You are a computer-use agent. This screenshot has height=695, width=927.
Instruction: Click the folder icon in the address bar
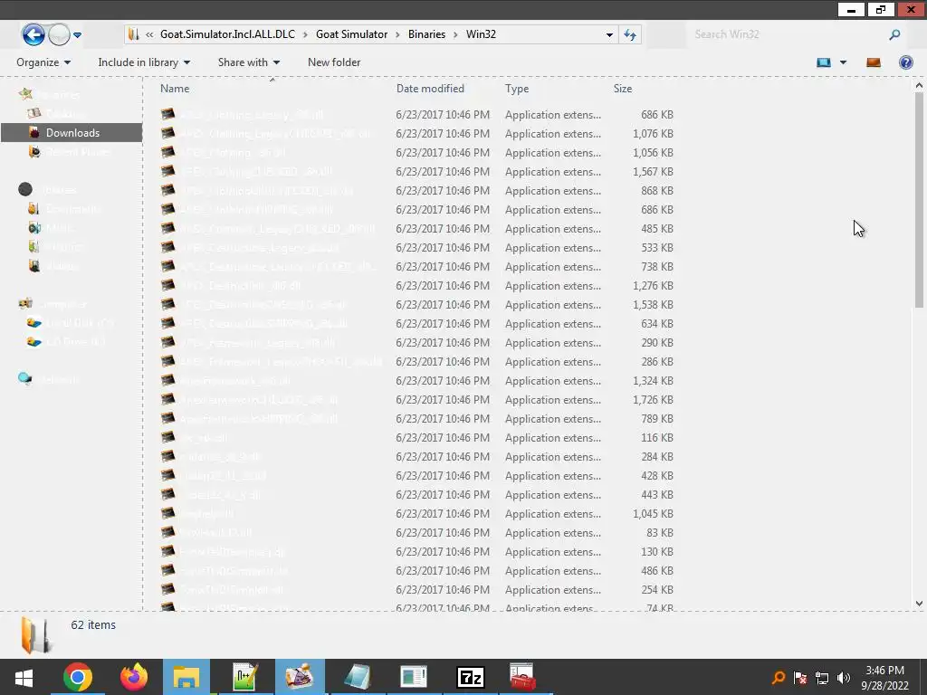click(134, 34)
